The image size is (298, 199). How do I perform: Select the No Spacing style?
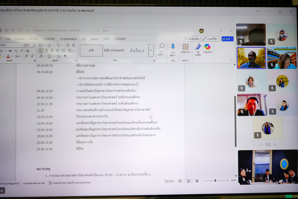pos(114,51)
